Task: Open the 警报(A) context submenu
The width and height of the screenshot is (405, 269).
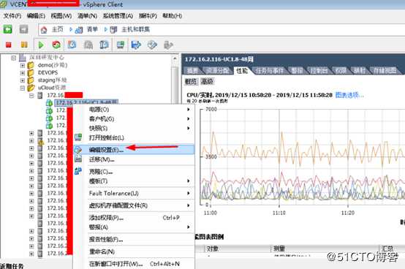Action: [134, 227]
